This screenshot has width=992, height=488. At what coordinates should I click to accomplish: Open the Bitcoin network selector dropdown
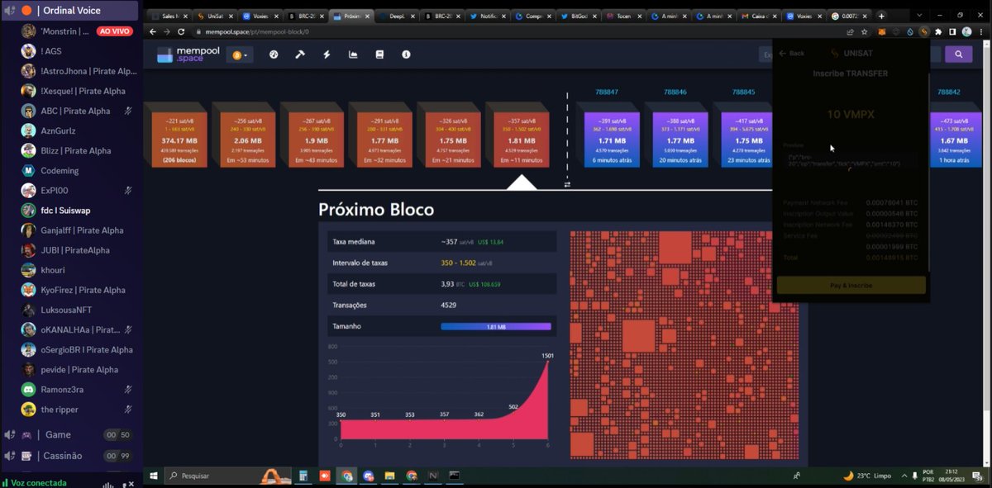point(239,55)
